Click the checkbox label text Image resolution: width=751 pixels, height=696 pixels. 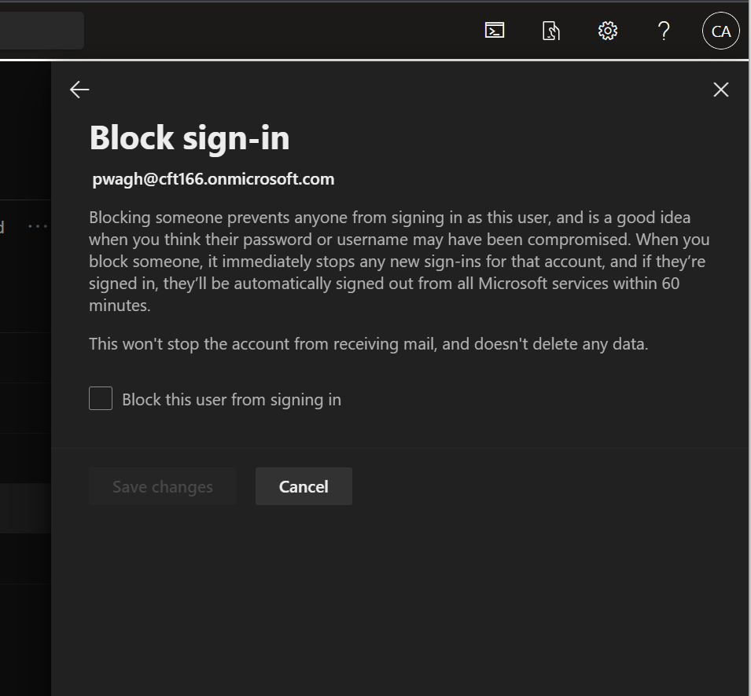click(230, 399)
